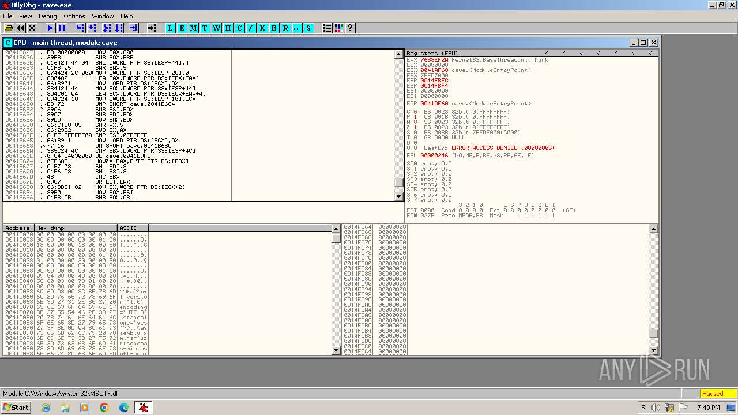Click the Help question mark toolbar icon
Image resolution: width=738 pixels, height=415 pixels.
(350, 28)
